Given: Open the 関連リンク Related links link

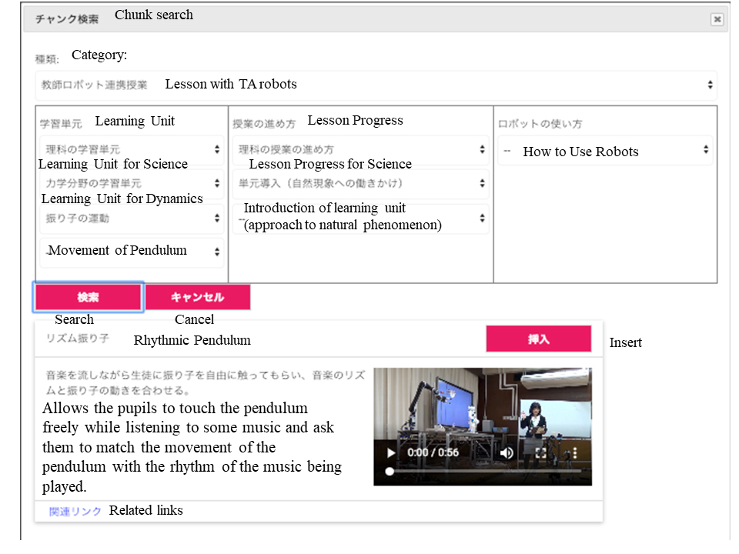Looking at the screenshot, I should [75, 512].
